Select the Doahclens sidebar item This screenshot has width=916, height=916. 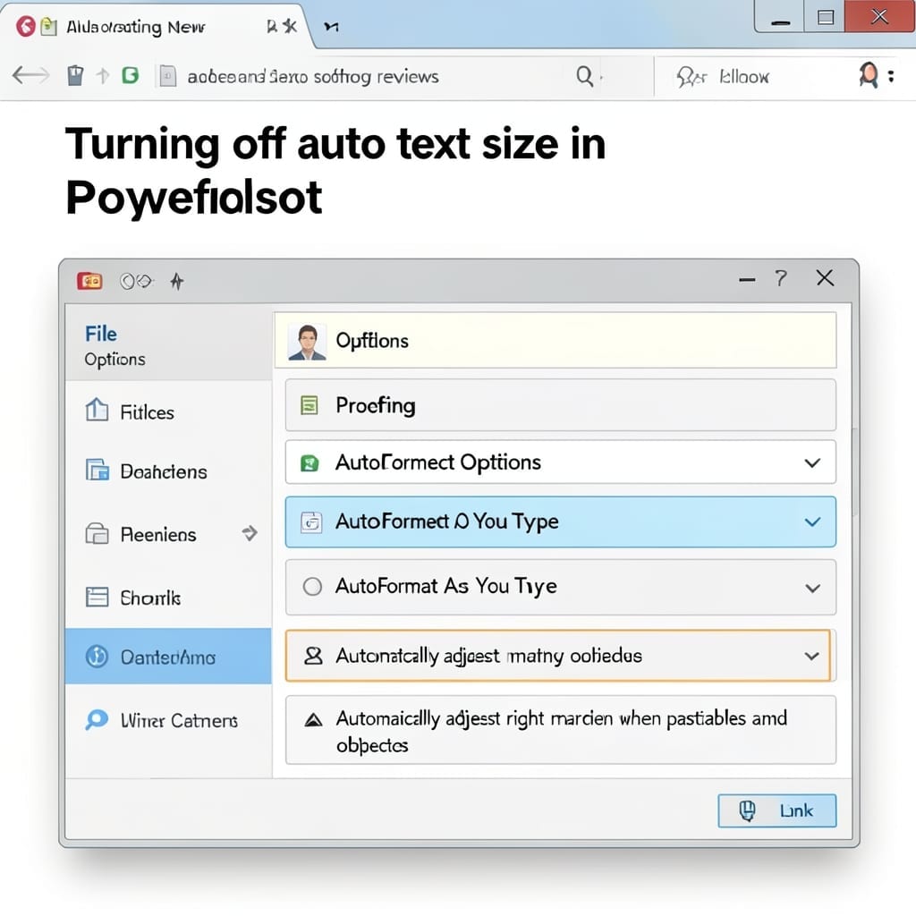coord(168,471)
